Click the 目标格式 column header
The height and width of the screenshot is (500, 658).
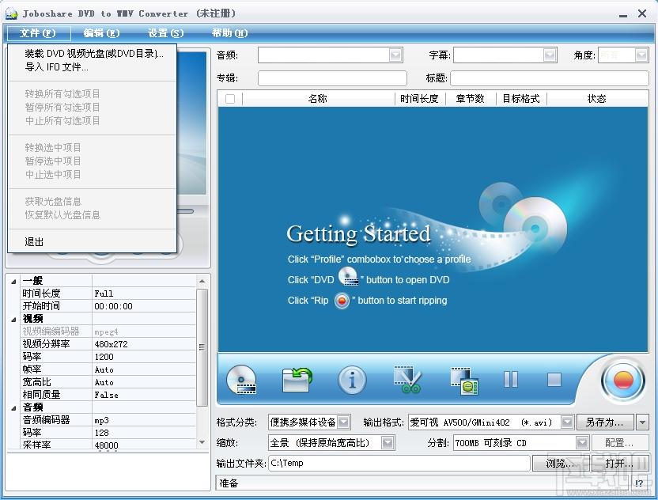[x=521, y=99]
